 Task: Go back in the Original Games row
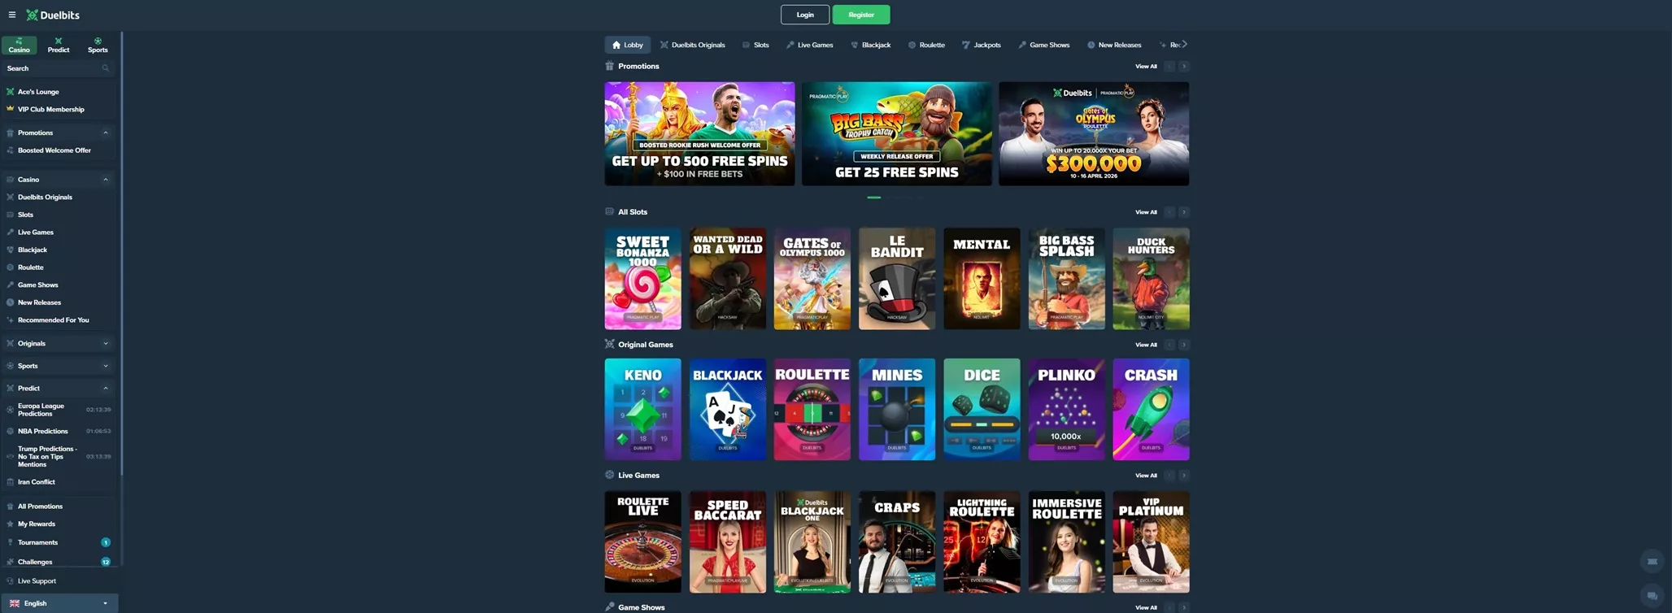pos(1169,345)
